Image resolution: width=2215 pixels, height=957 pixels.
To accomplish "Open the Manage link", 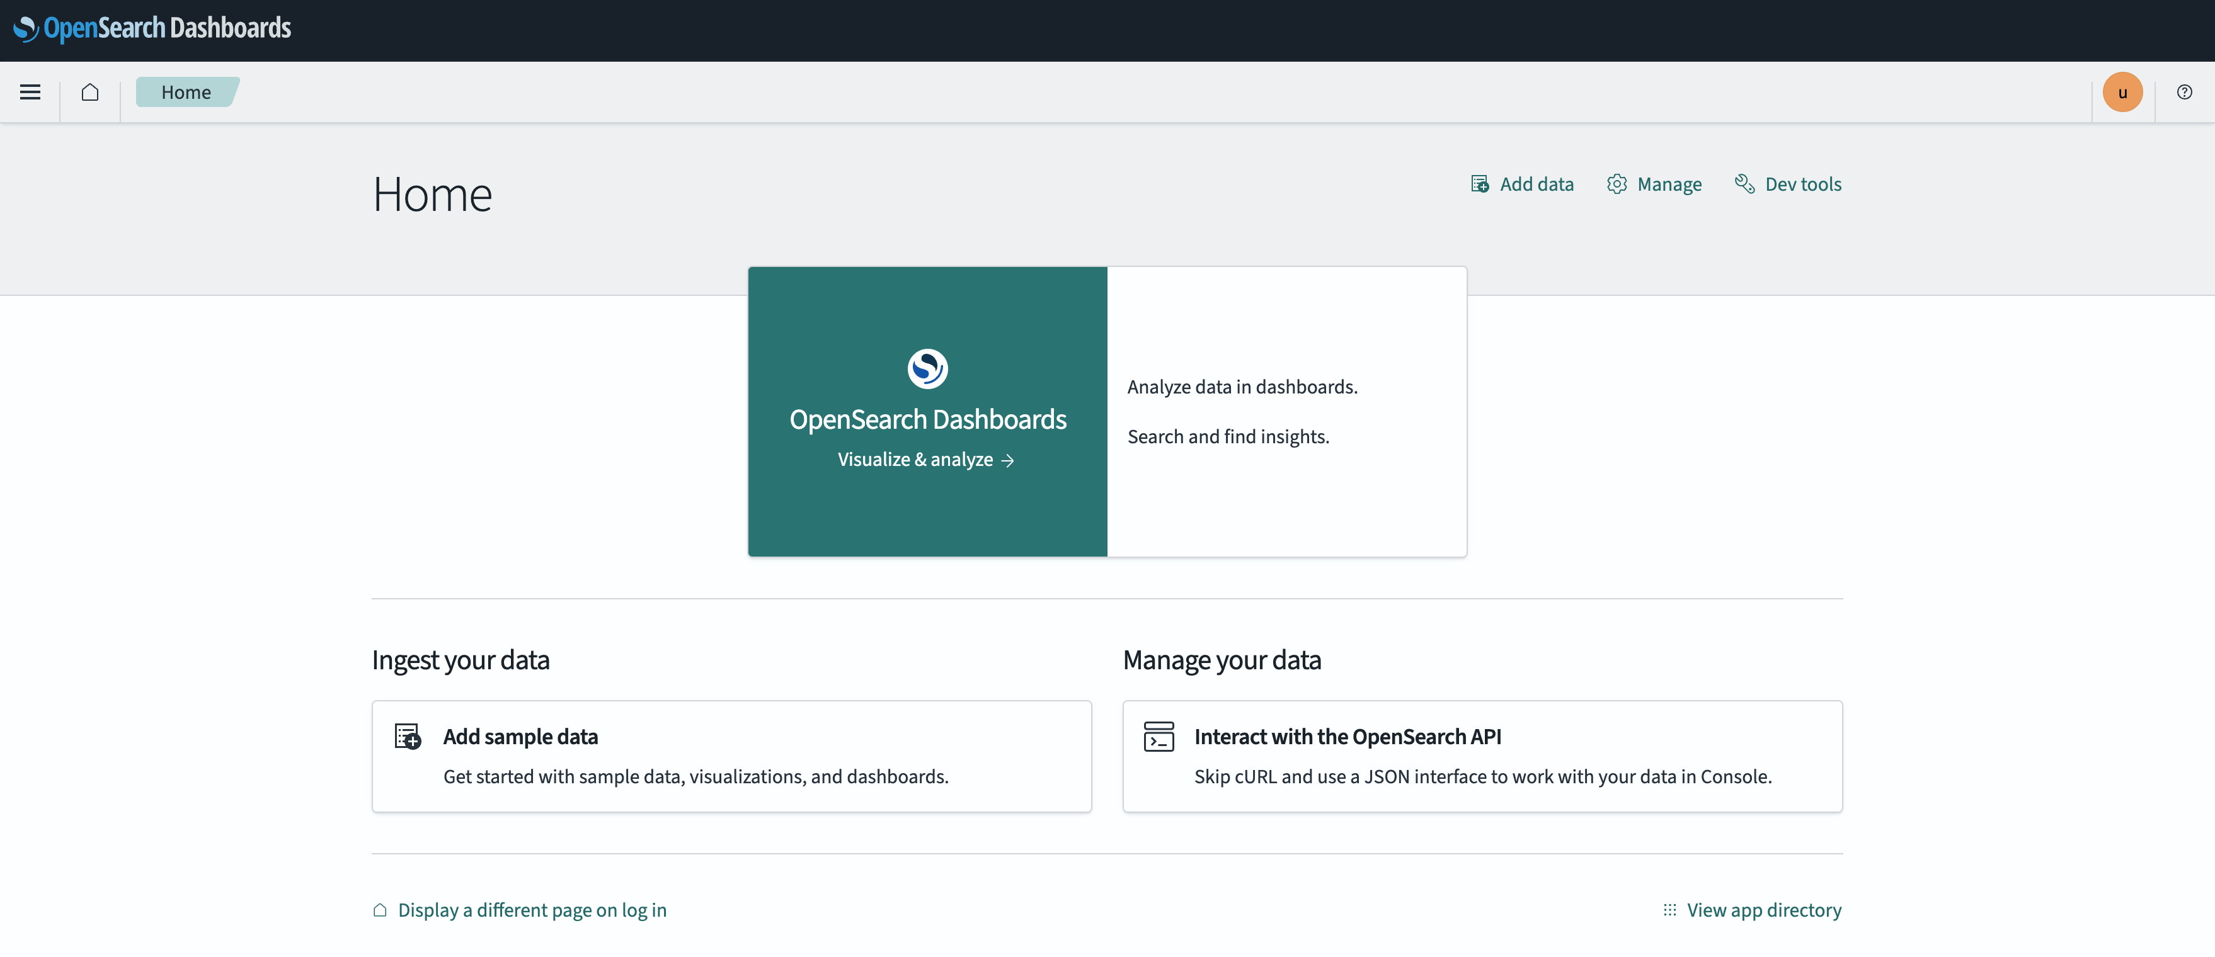I will [1654, 184].
